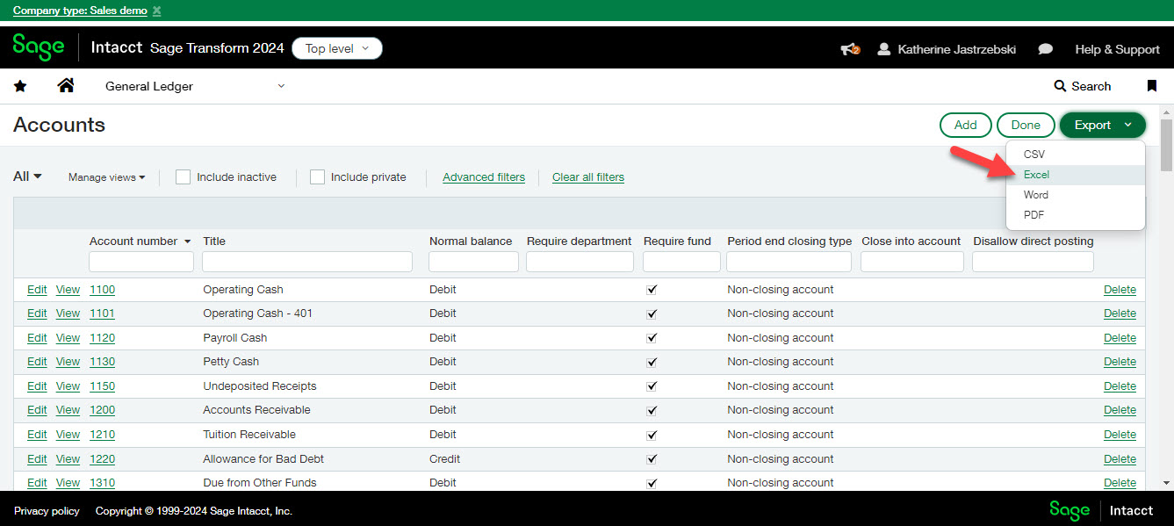Open the chat bubble icon
The image size is (1174, 526).
1045,49
